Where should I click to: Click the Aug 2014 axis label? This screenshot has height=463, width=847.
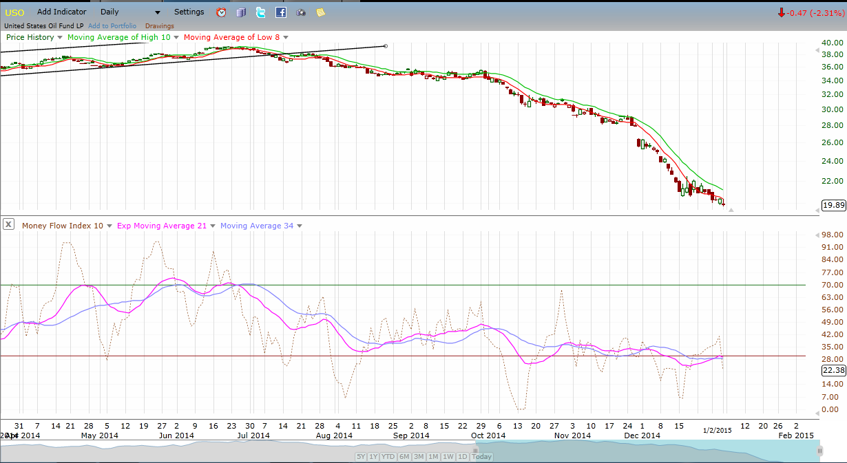(333, 435)
